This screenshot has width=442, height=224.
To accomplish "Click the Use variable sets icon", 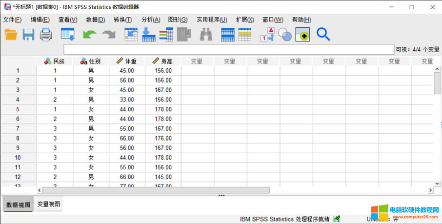I will (x=284, y=35).
